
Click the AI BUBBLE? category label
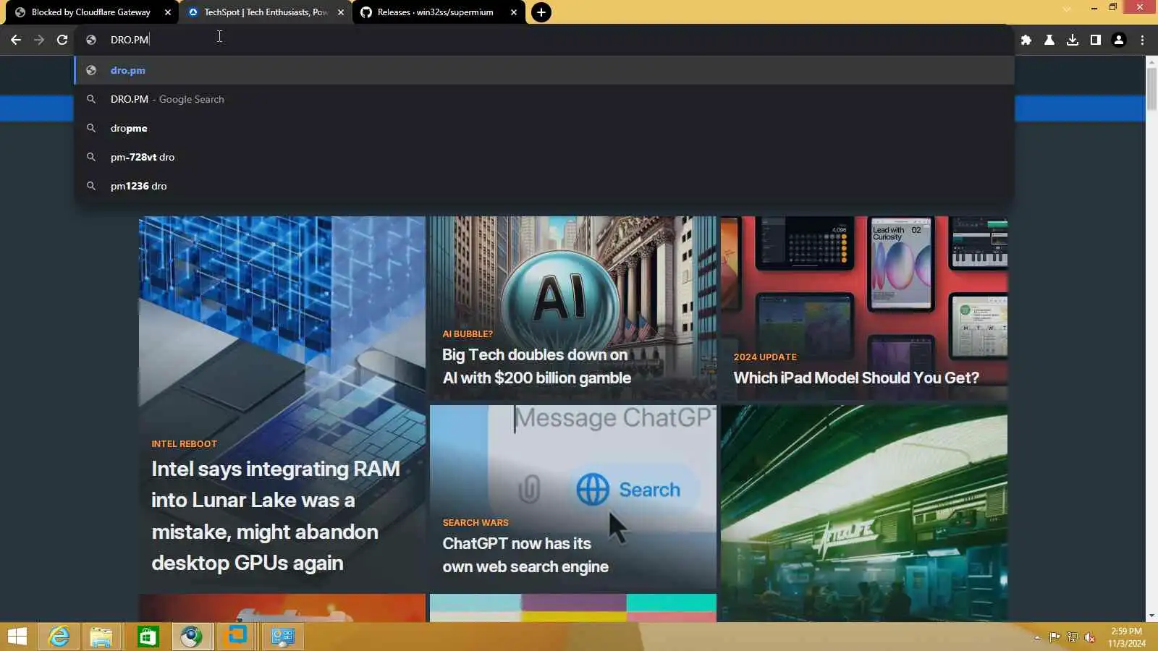pos(468,334)
